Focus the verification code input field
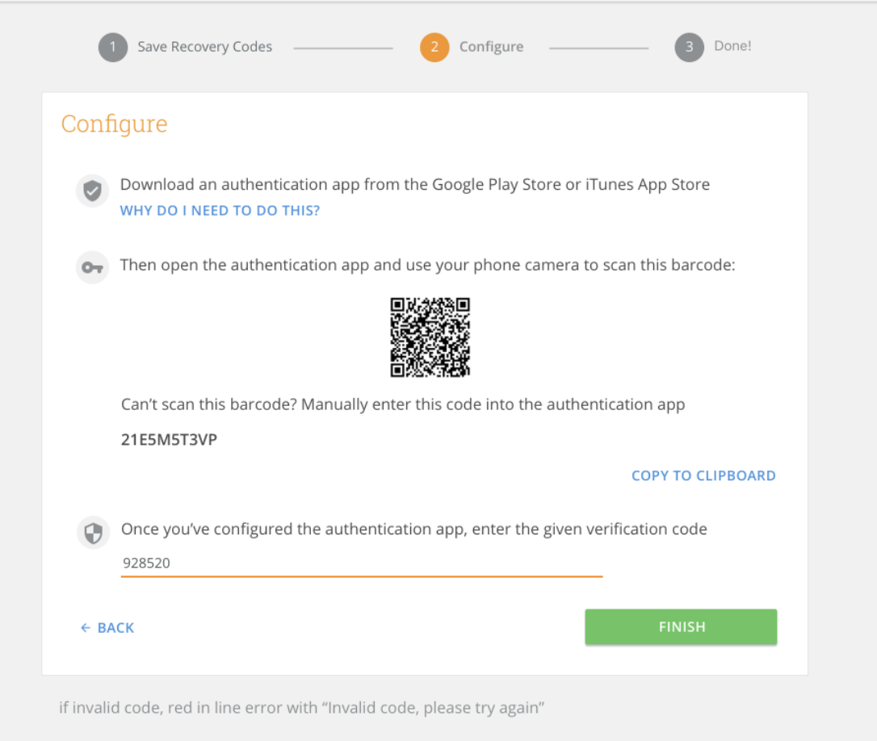The width and height of the screenshot is (877, 741). coord(361,563)
